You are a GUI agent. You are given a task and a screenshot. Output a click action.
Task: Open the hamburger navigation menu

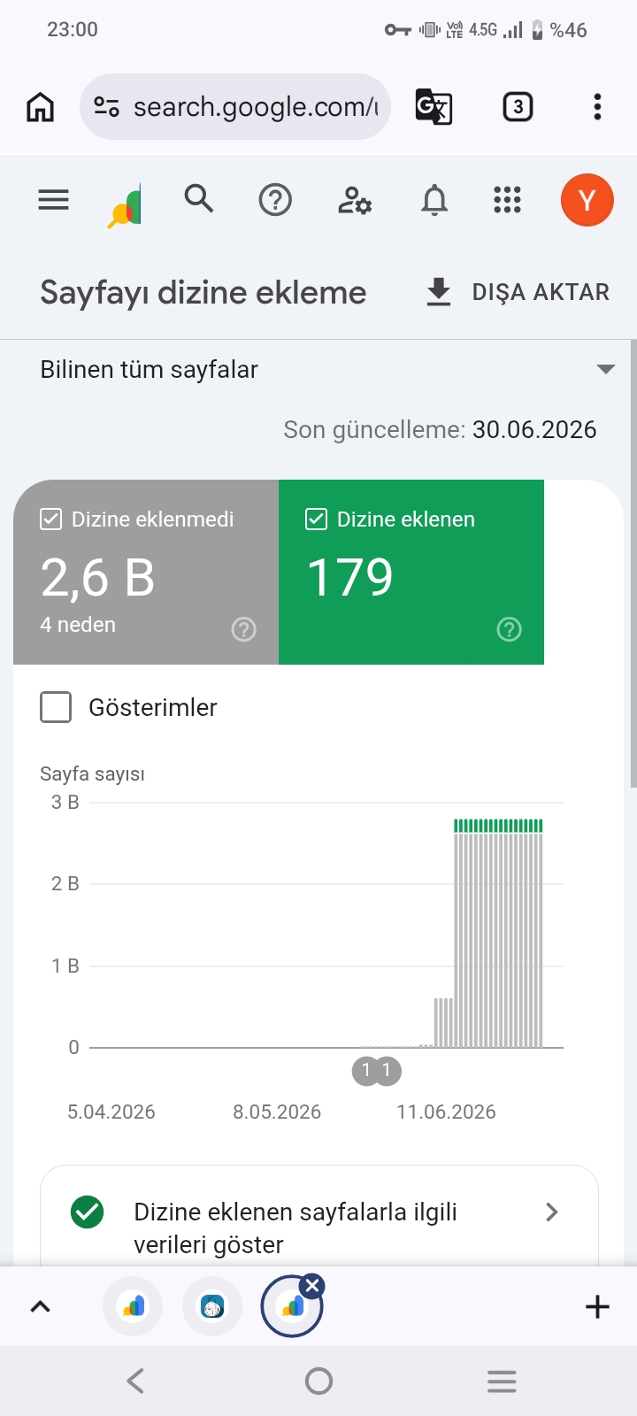click(x=53, y=200)
